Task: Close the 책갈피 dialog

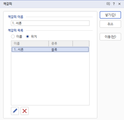Action: pos(119,4)
